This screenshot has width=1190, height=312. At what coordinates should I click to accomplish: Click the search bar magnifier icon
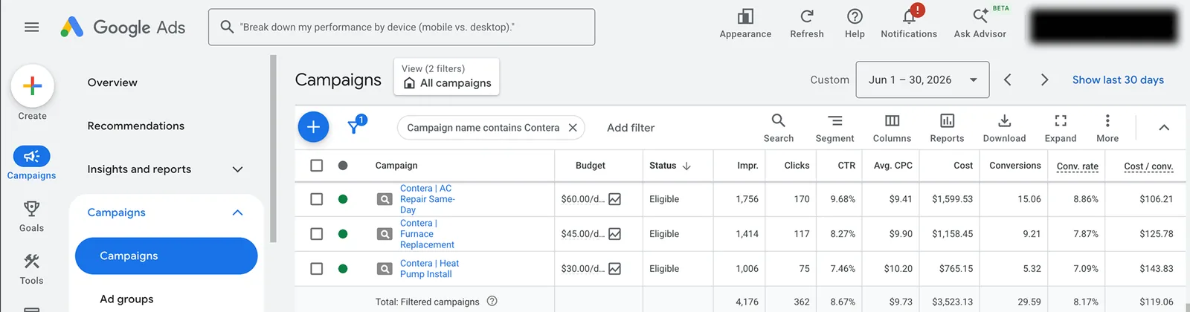tap(227, 27)
